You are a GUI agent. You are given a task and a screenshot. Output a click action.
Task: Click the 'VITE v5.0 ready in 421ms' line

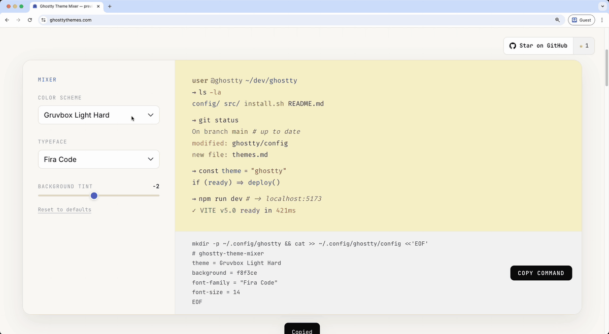(x=244, y=210)
